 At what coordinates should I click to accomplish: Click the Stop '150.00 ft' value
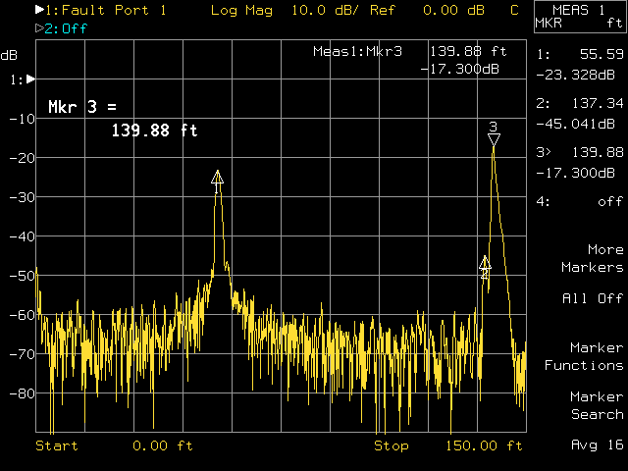pos(484,445)
